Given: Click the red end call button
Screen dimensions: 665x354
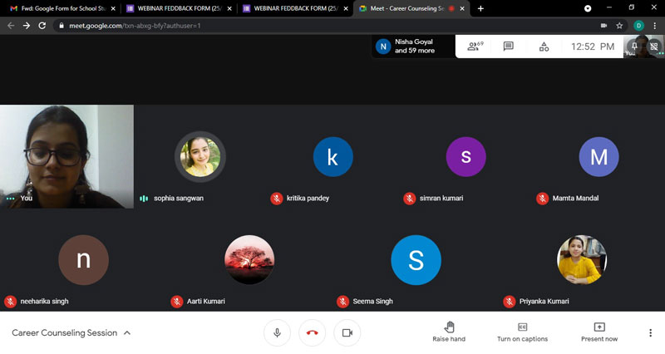Looking at the screenshot, I should [x=312, y=332].
